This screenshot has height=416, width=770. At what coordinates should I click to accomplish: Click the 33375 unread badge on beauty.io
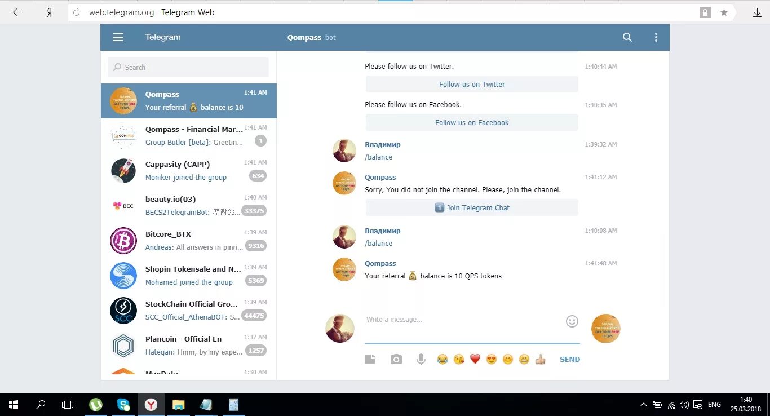click(254, 211)
